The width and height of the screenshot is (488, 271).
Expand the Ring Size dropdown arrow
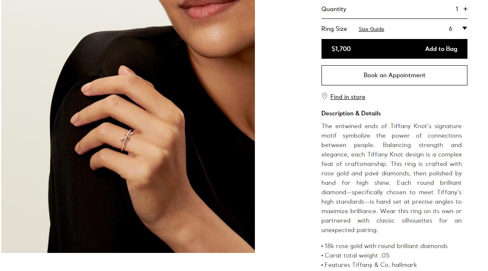click(465, 28)
